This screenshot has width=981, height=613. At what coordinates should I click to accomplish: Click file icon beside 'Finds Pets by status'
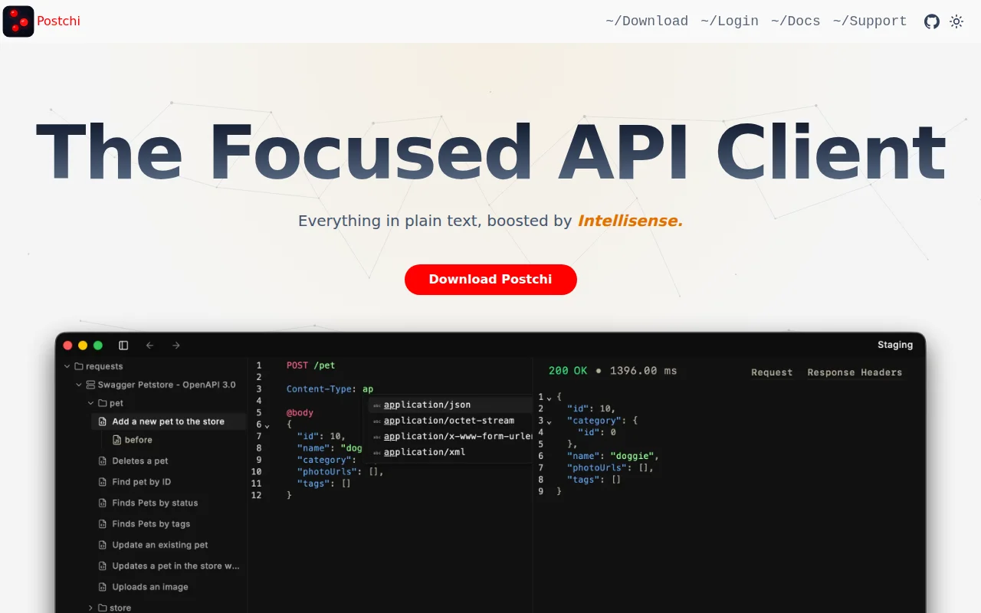(x=103, y=503)
